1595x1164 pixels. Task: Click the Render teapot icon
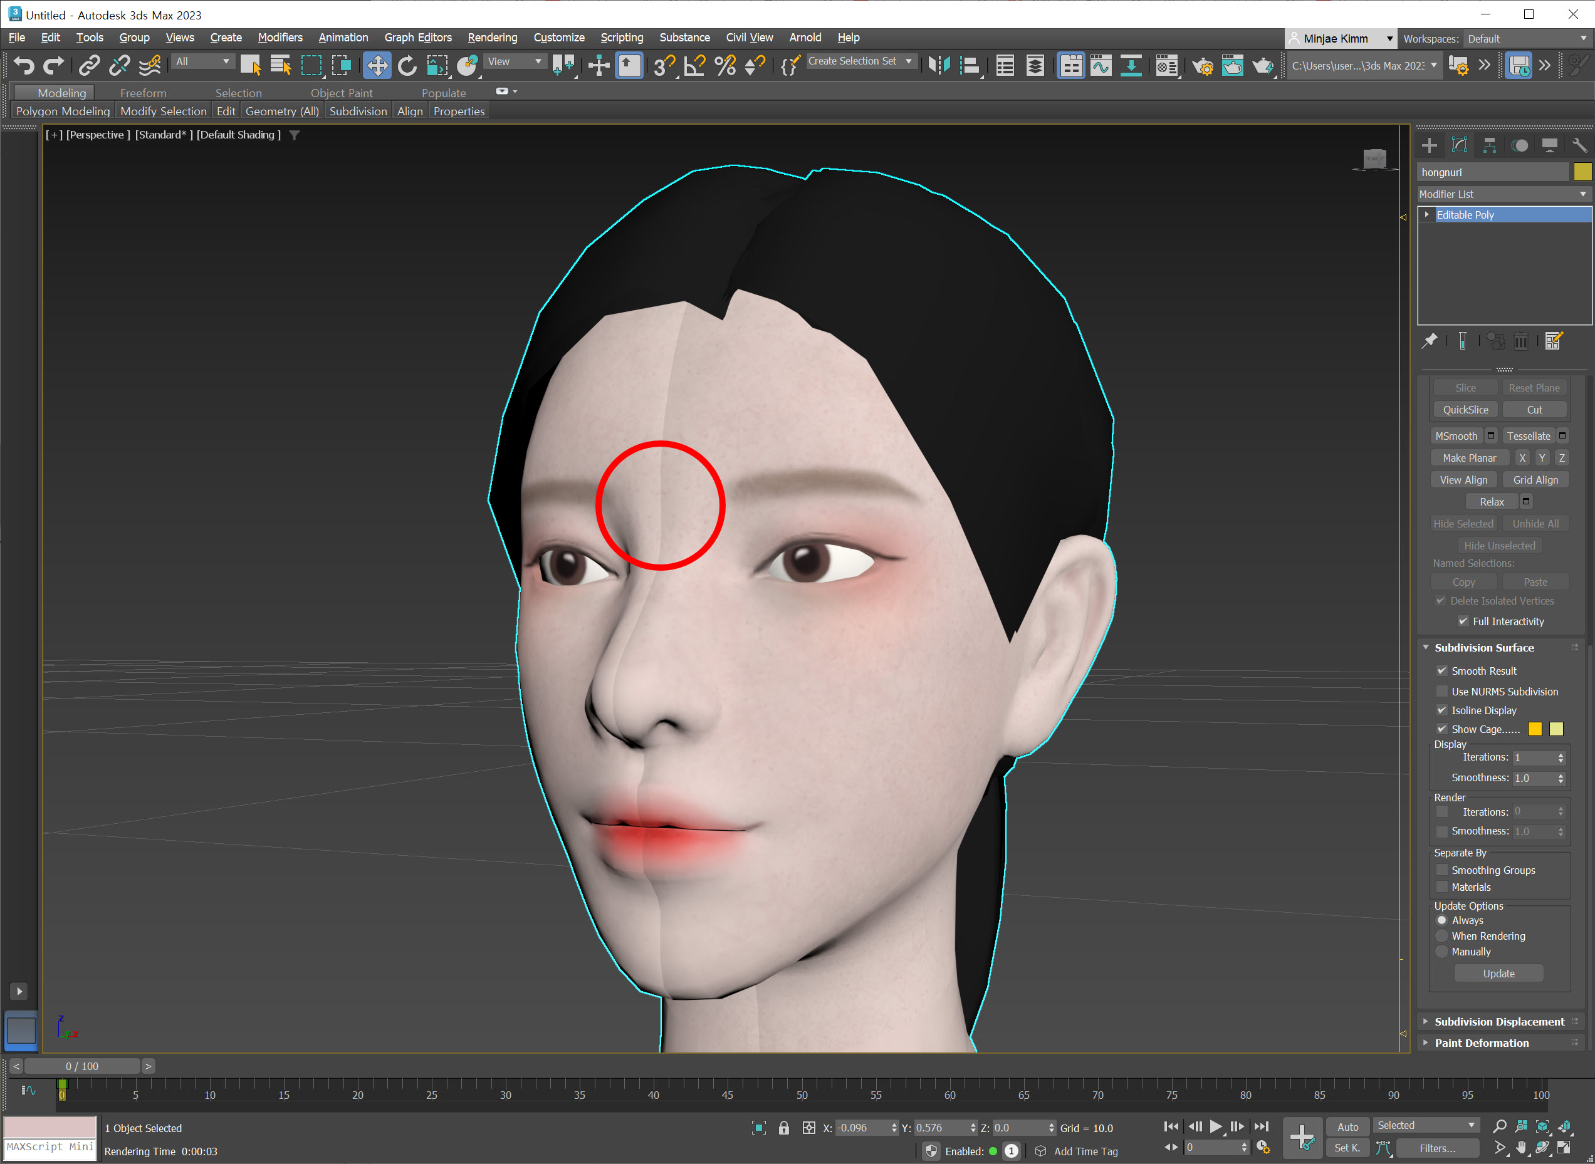(1262, 66)
